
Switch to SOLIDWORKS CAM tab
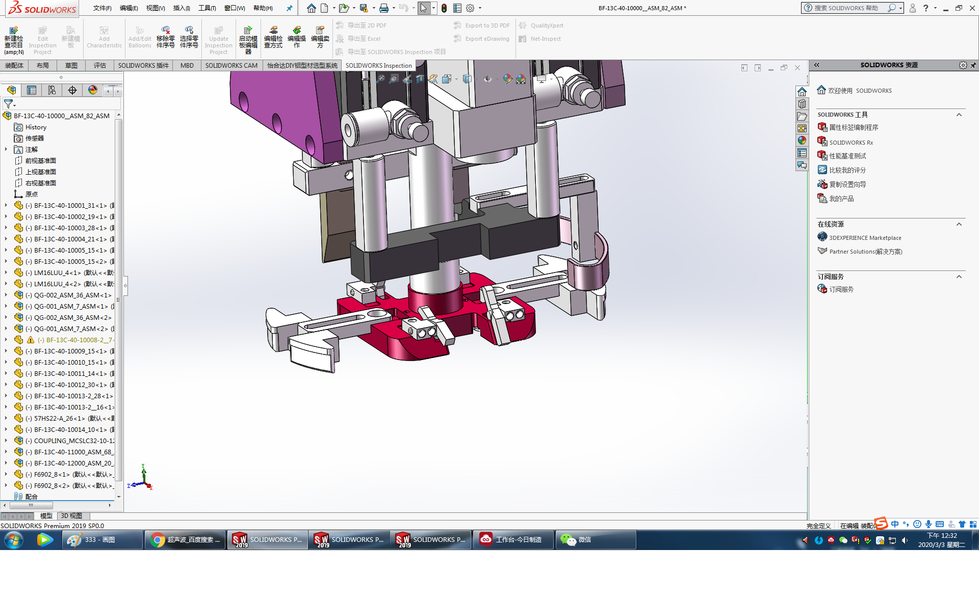click(231, 66)
